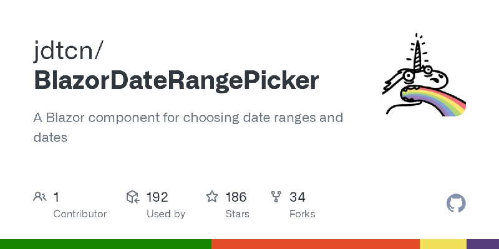The width and height of the screenshot is (499, 249).
Task: Click the Stars label
Action: pos(238,214)
